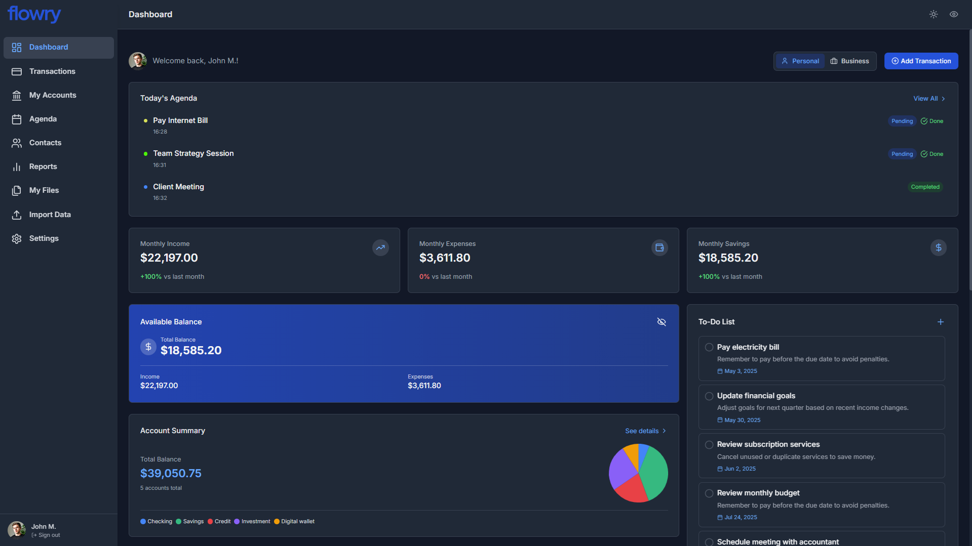
Task: Click the Dashboard grid icon in sidebar
Action: 17,48
